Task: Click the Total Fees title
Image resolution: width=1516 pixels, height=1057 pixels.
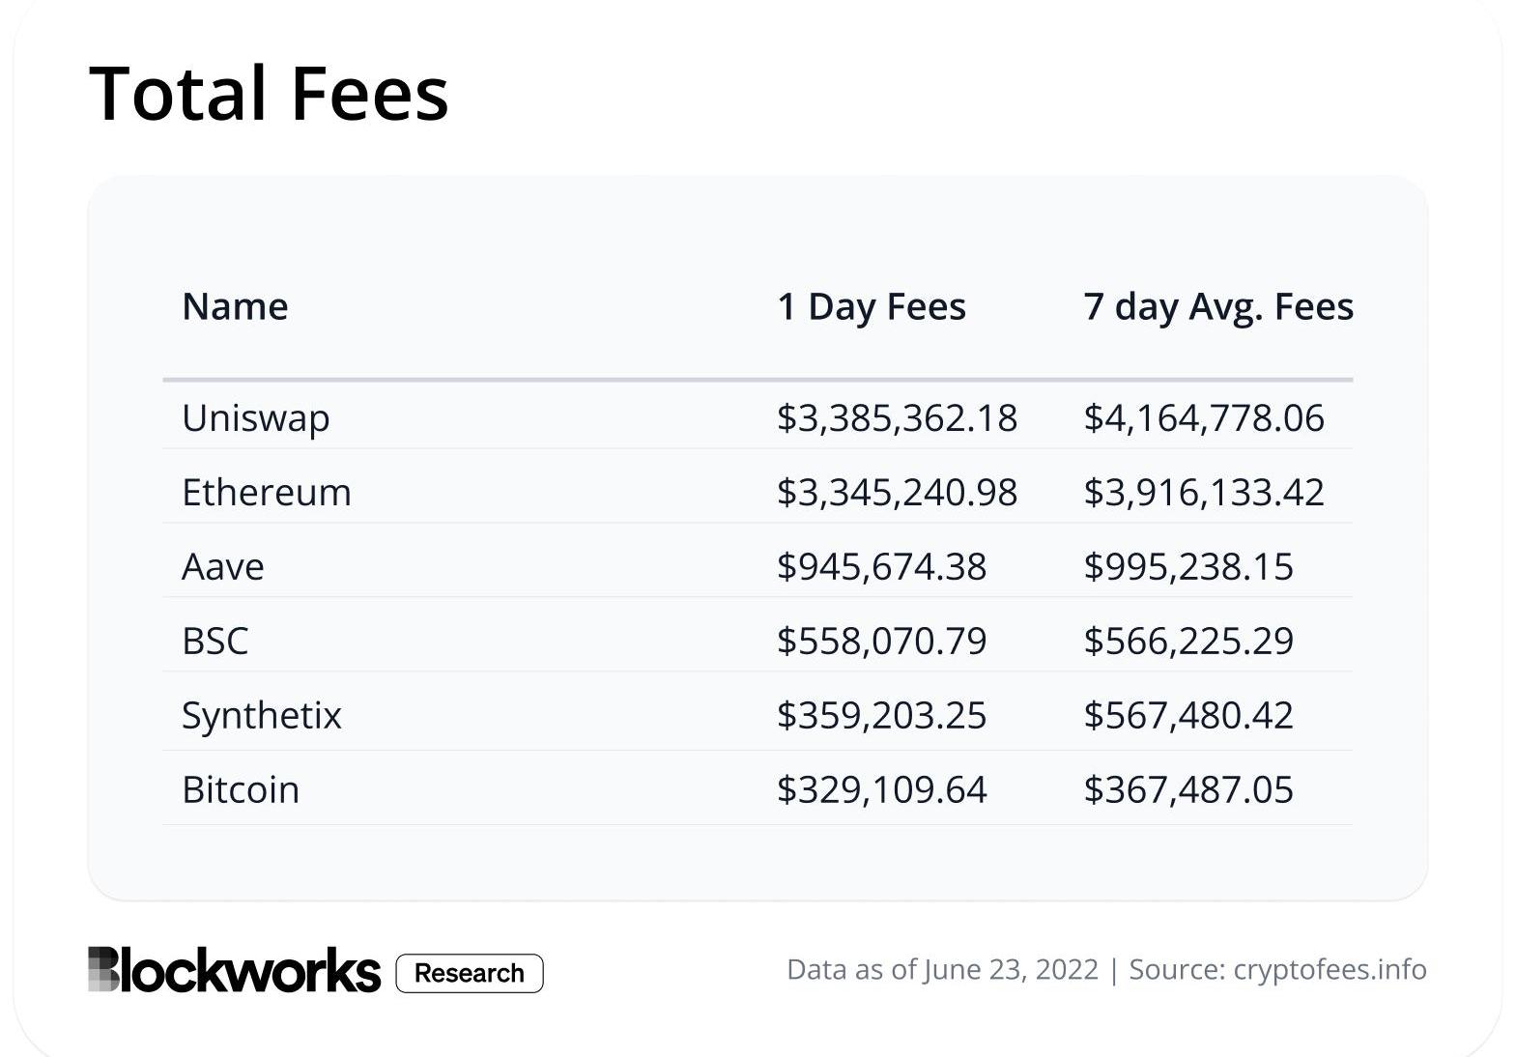Action: tap(269, 94)
